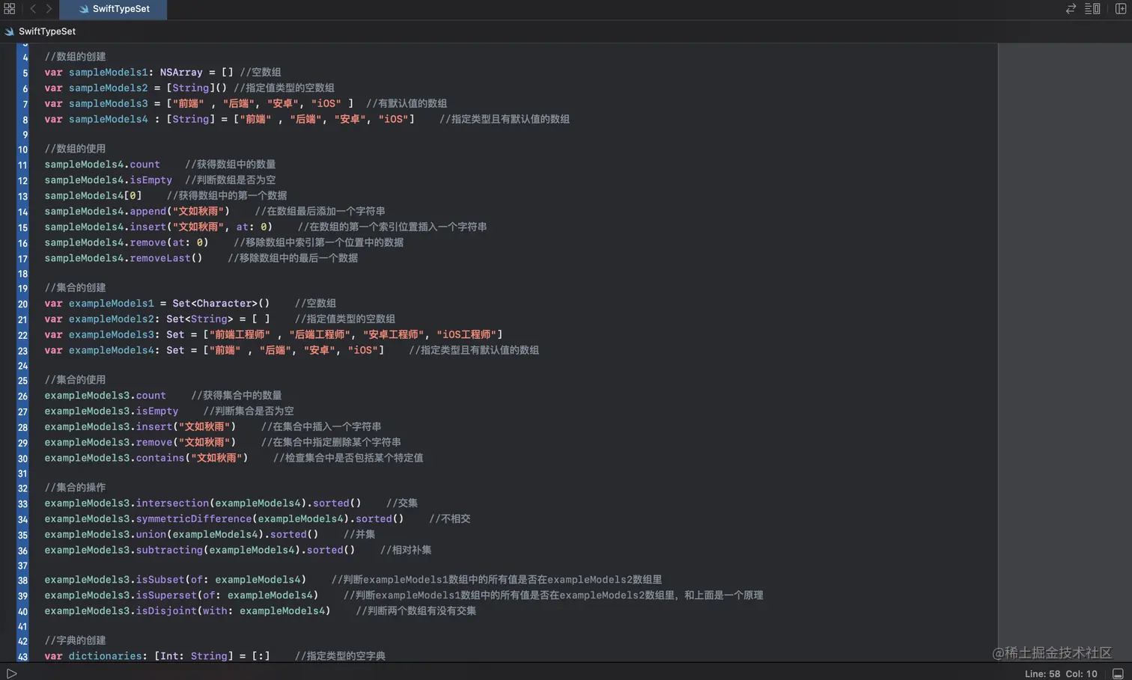
Task: Click line number 14 in the gutter
Action: [x=22, y=212]
